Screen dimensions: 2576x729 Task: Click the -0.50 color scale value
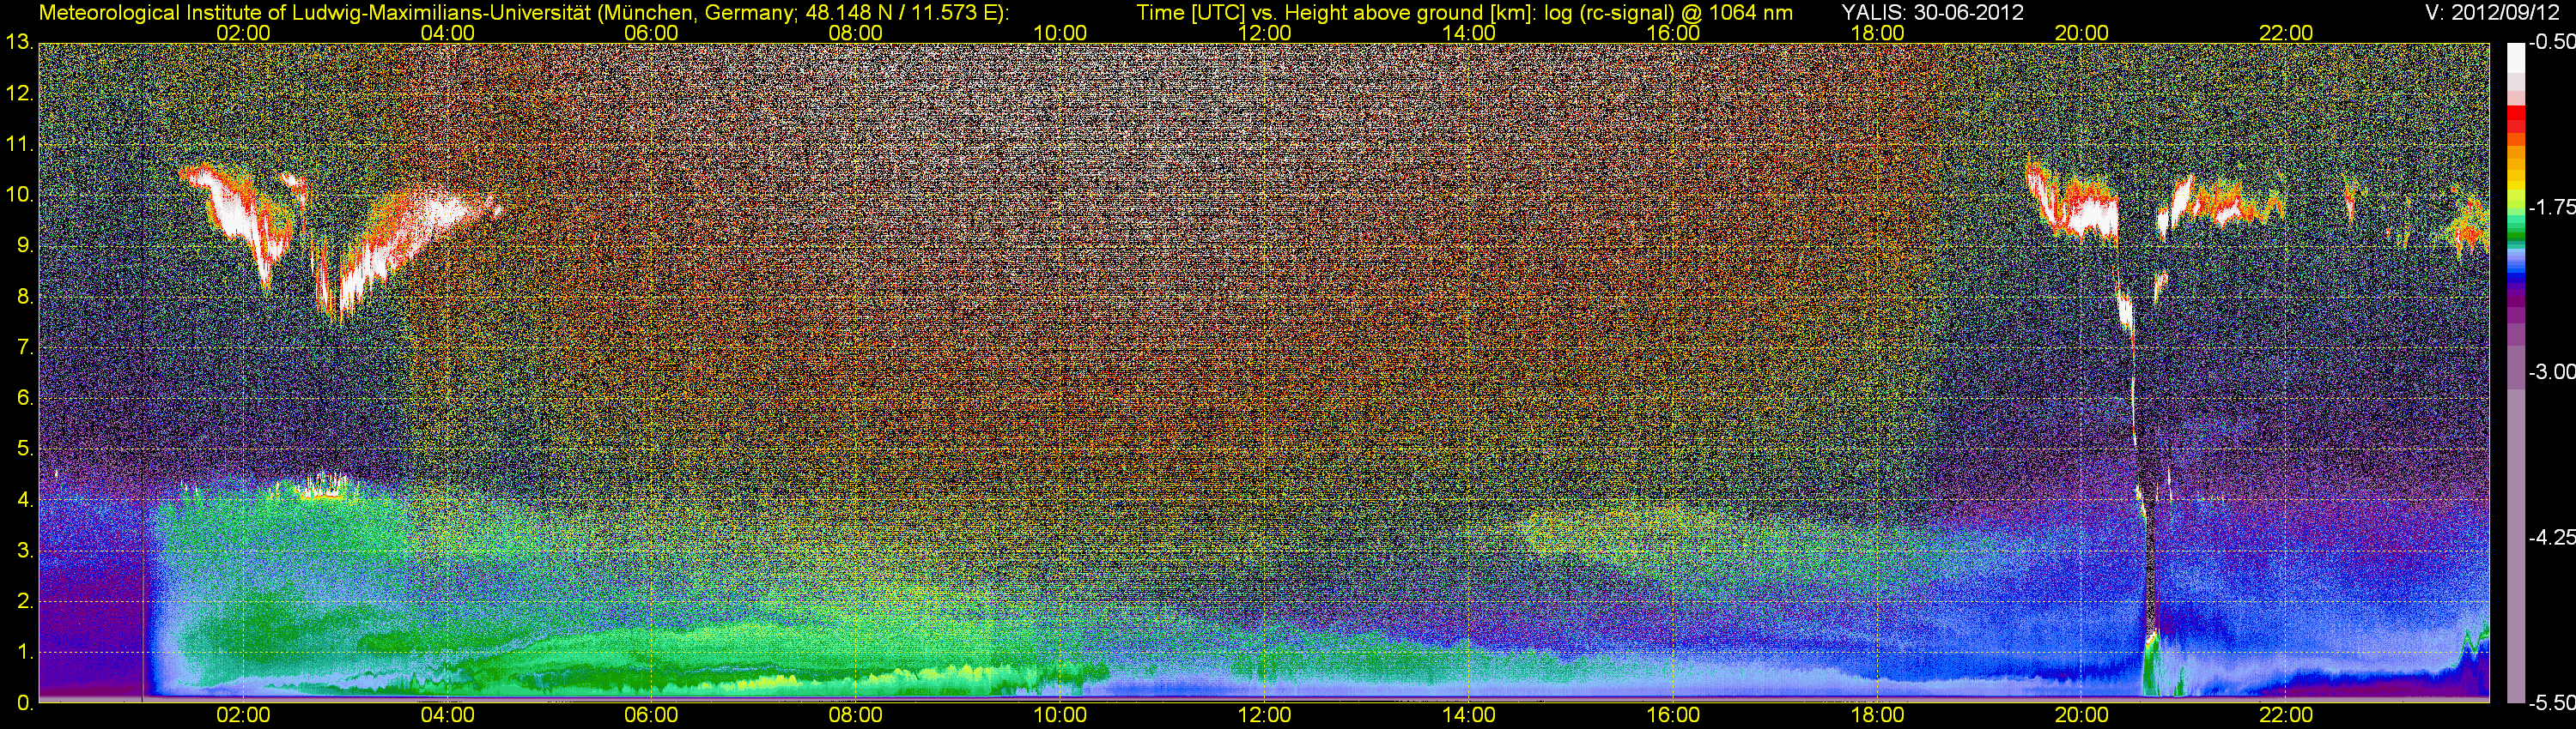[x=2551, y=43]
